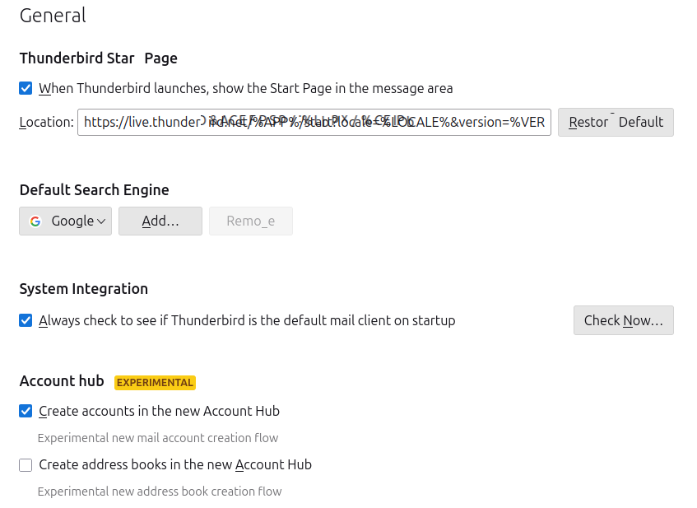Open the Google search engine dropdown
This screenshot has height=508, width=697.
[x=65, y=221]
